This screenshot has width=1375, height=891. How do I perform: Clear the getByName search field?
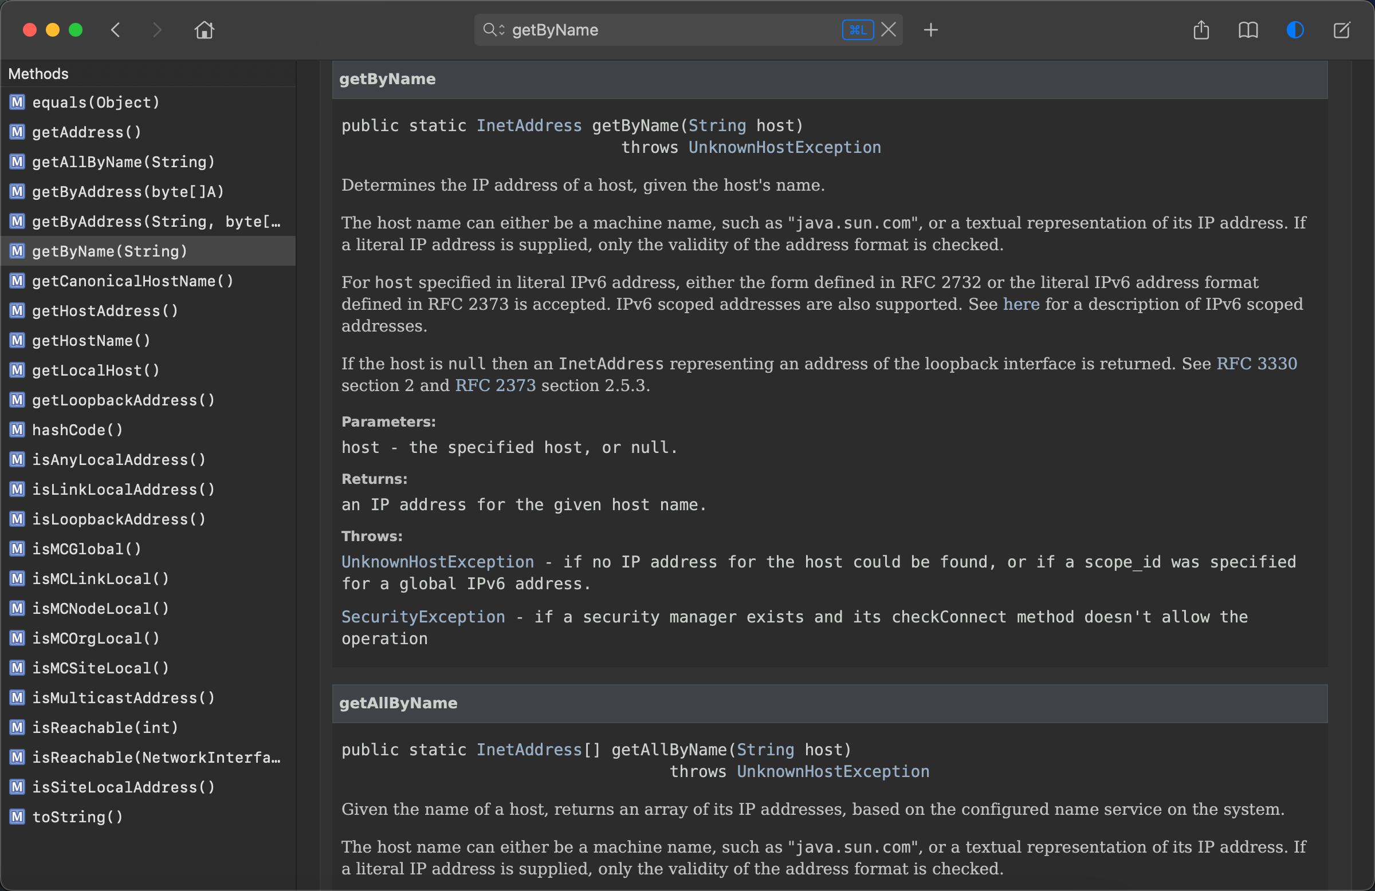pyautogui.click(x=889, y=29)
